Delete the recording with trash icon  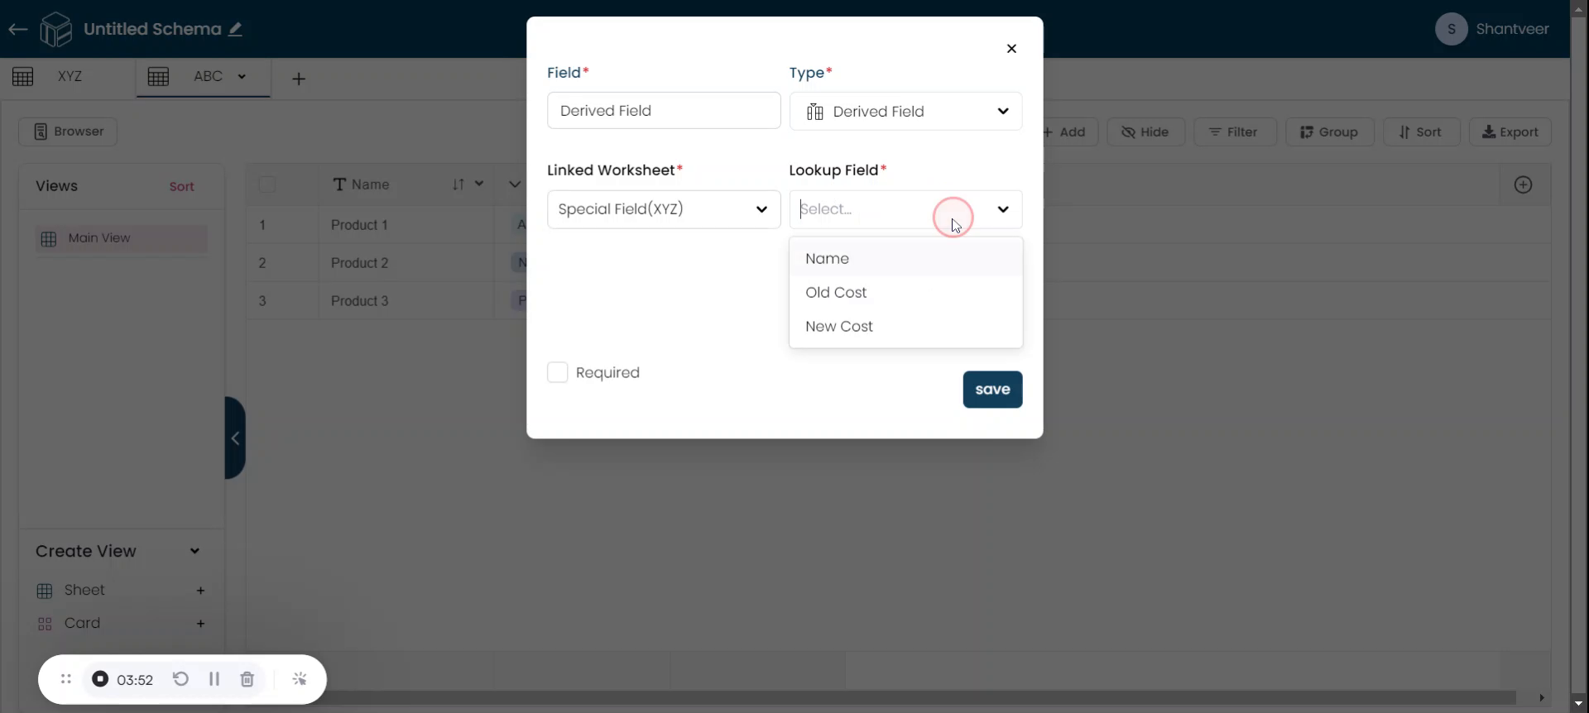[x=247, y=679]
